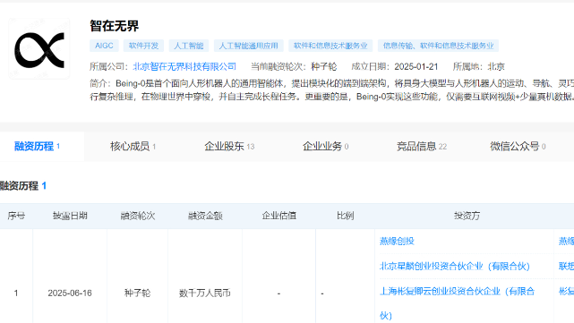Click the 种子轮 current funding round value

coord(324,66)
